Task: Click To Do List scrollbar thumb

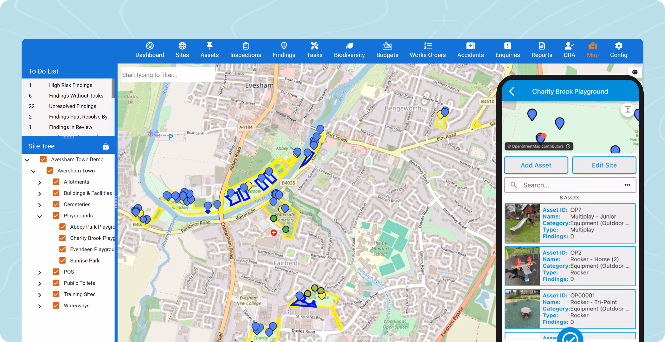Action: pos(113,89)
